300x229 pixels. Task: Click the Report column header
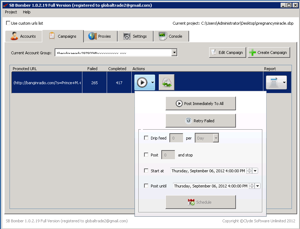click(270, 69)
